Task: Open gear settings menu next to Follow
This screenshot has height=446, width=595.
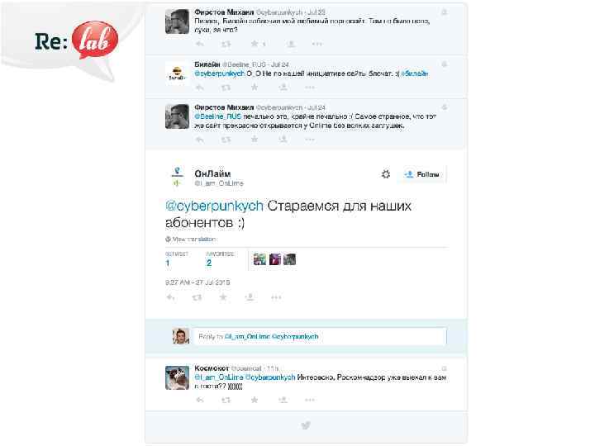Action: [x=386, y=174]
